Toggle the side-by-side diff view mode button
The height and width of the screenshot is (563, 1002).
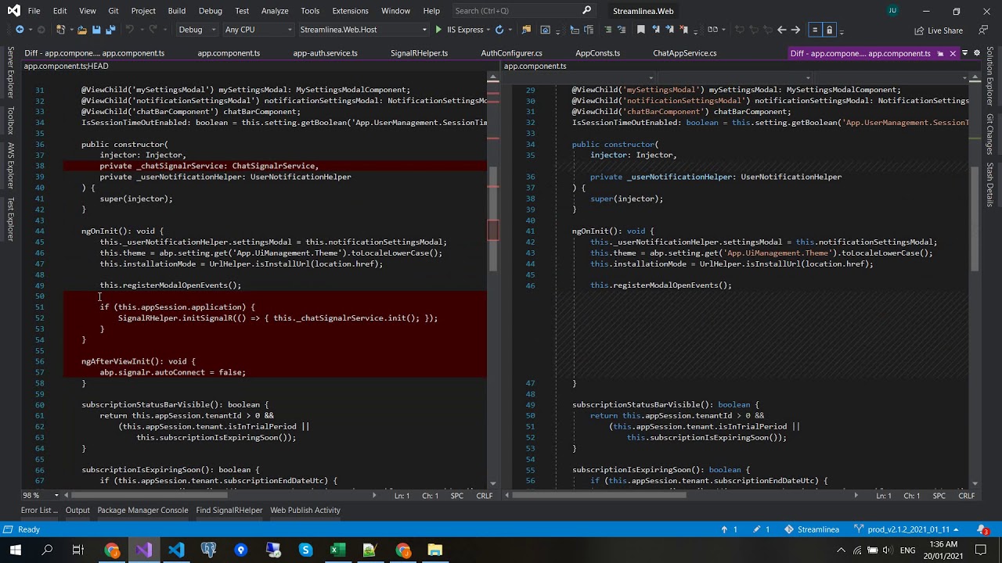coord(815,30)
